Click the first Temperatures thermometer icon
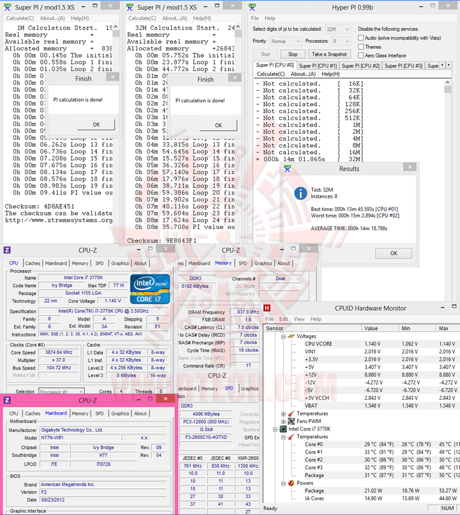This screenshot has width=460, height=515. [x=291, y=413]
